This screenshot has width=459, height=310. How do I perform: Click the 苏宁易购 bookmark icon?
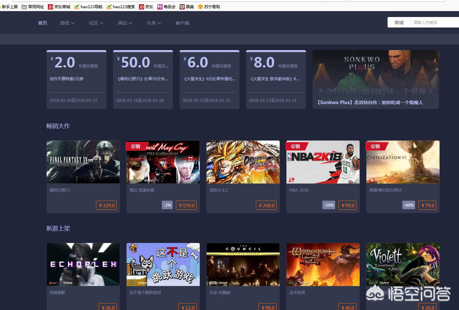coord(201,7)
